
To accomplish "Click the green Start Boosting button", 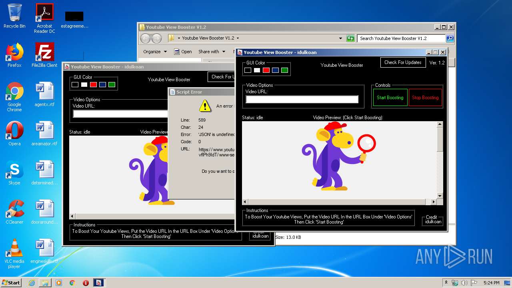I will (390, 98).
